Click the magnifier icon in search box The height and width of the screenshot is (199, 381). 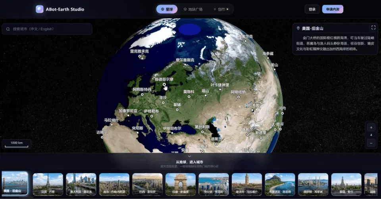tap(8, 29)
